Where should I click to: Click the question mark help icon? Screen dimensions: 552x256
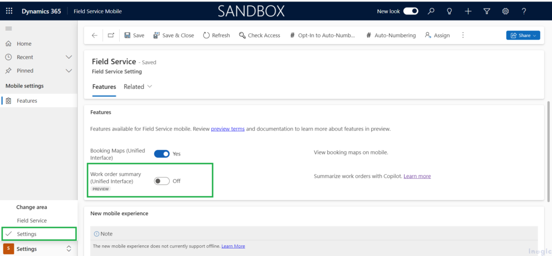(523, 11)
